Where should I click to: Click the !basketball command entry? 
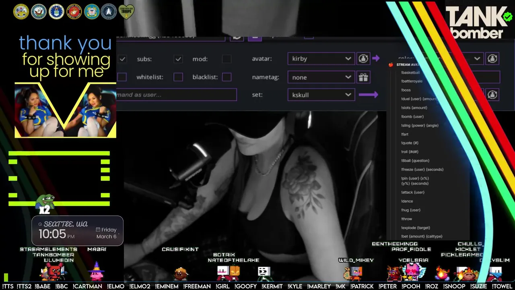[410, 72]
